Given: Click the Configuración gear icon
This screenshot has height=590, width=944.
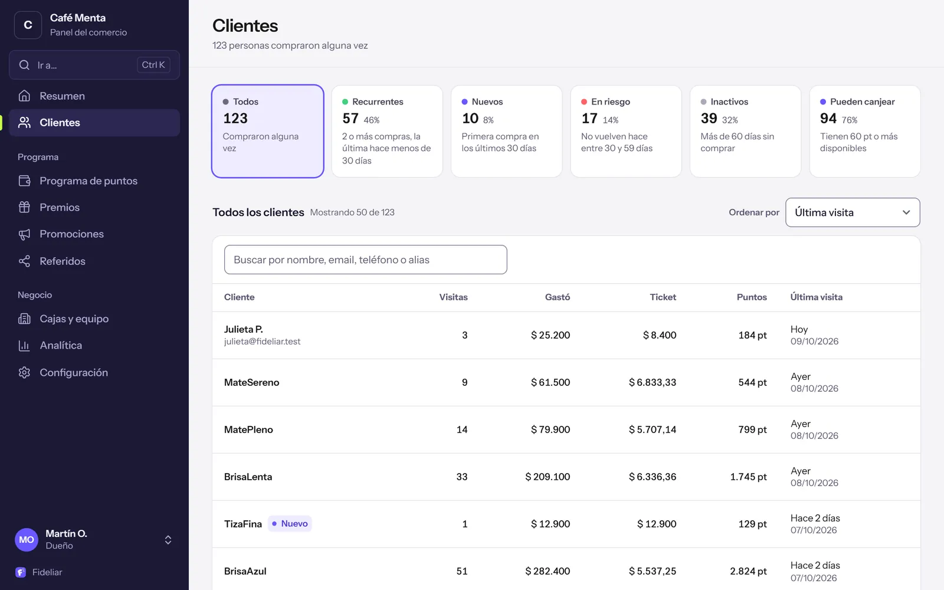Looking at the screenshot, I should [x=24, y=372].
